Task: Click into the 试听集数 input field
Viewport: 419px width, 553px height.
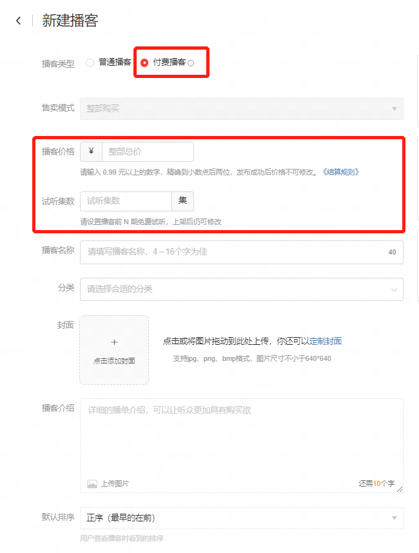Action: 126,201
